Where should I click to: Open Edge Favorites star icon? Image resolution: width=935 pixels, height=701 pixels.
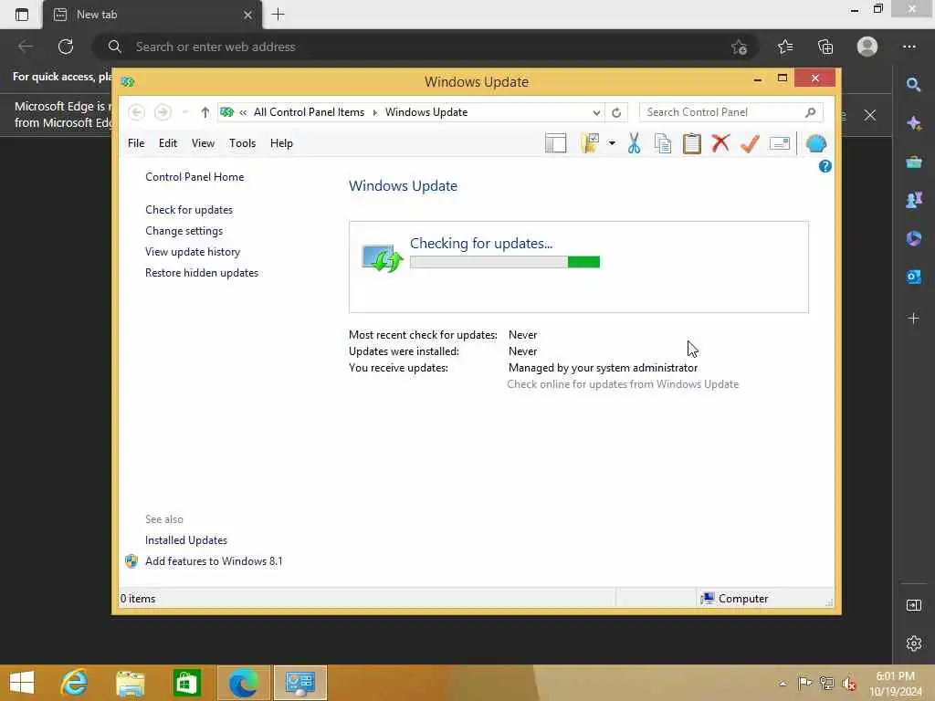(x=785, y=47)
